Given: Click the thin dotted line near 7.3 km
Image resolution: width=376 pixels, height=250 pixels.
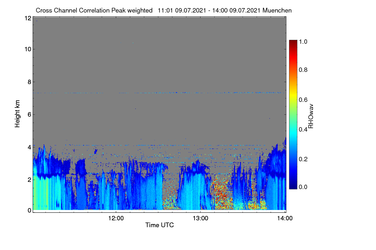Looking at the screenshot, I should click(159, 92).
